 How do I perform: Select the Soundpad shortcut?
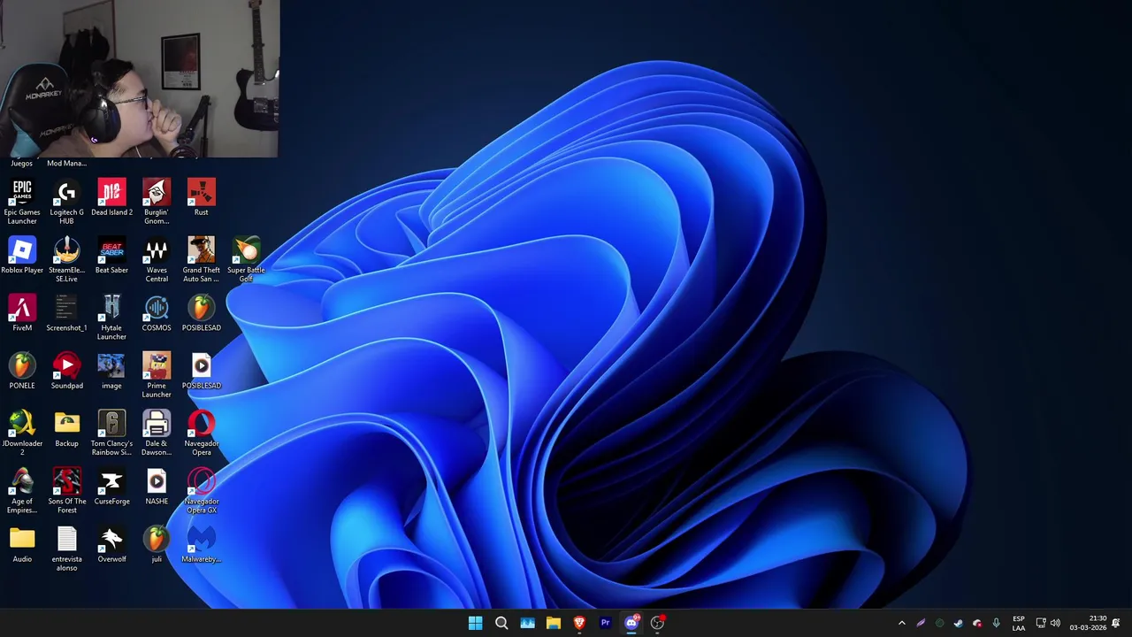[x=66, y=371]
